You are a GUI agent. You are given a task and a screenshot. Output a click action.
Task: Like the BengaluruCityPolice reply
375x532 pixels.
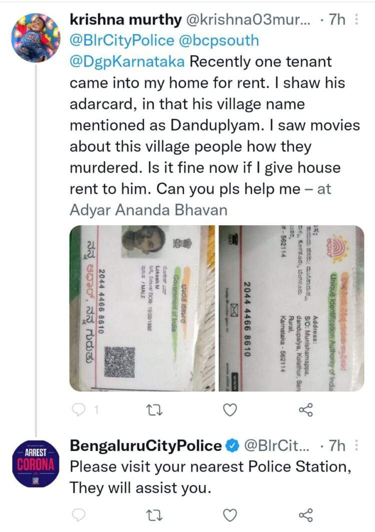tap(229, 515)
